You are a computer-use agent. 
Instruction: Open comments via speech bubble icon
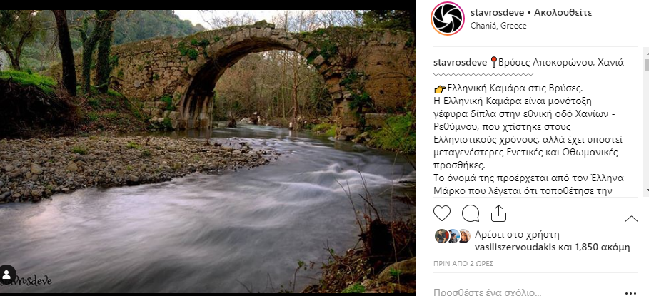point(471,213)
